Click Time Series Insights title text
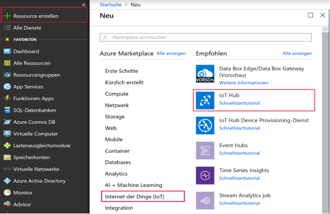Image resolution: width=330 pixels, height=214 pixels. (x=244, y=170)
